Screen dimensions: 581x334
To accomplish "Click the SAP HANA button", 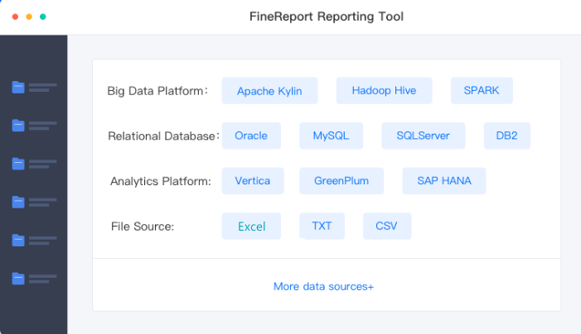I will (x=444, y=181).
